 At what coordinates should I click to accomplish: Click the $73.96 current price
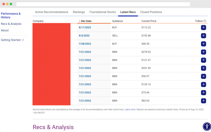[x=145, y=93]
